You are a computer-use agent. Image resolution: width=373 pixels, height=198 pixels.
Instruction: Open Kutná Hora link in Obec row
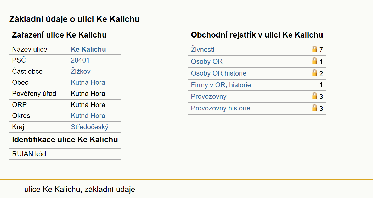tap(88, 82)
